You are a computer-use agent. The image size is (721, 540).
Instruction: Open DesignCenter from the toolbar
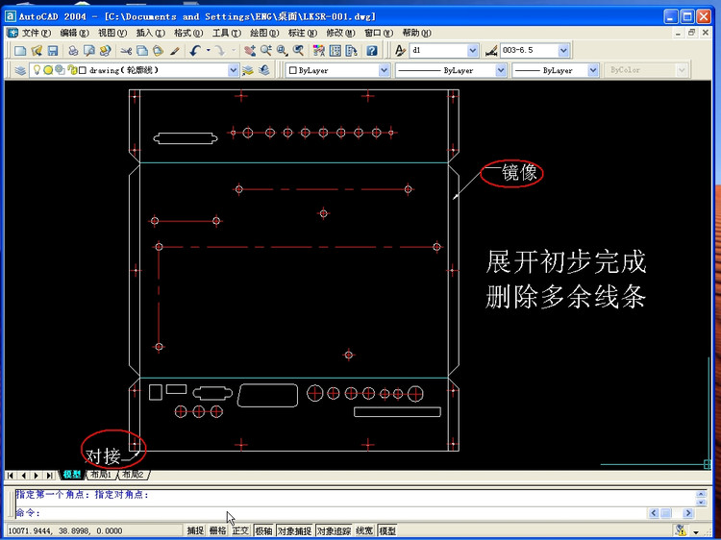pos(336,51)
